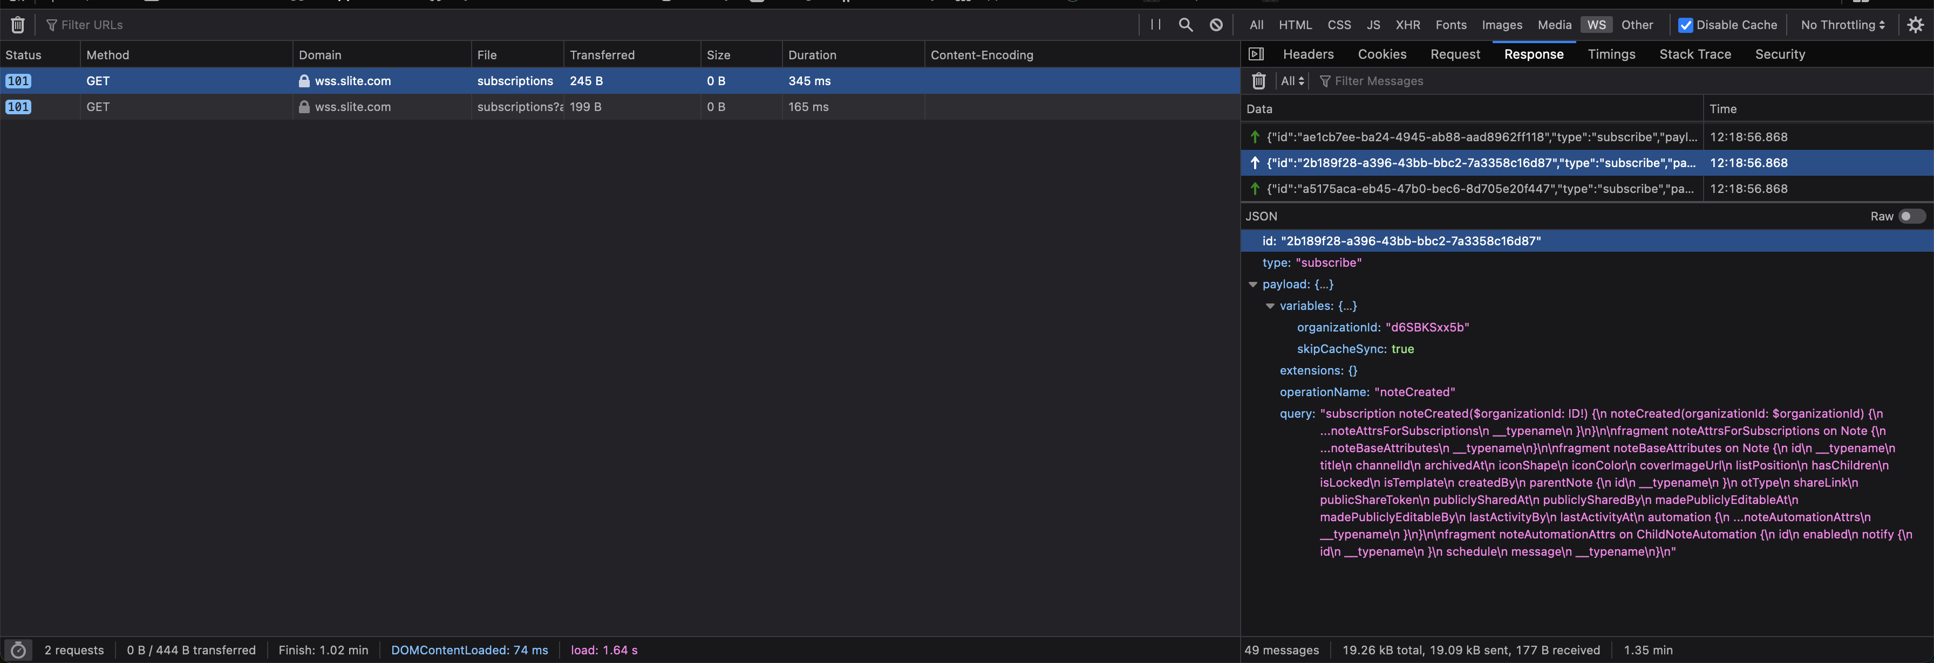Screen dimensions: 1934x663
Task: Click the panel icon left of Headers
Action: [1256, 53]
